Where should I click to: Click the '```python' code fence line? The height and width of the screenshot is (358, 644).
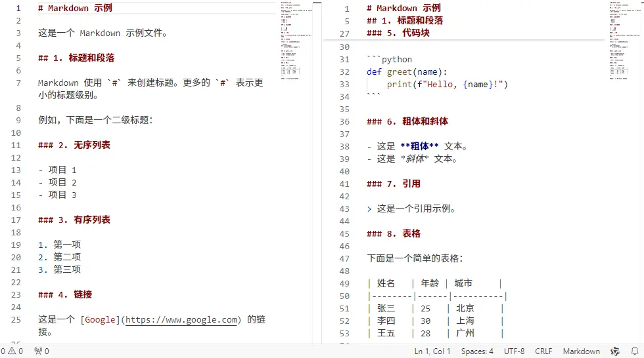click(x=389, y=60)
